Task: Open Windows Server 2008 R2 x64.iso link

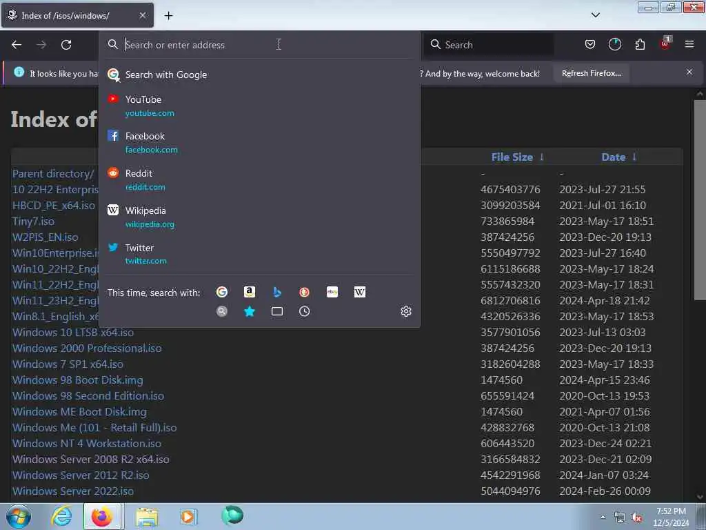Action: click(90, 459)
